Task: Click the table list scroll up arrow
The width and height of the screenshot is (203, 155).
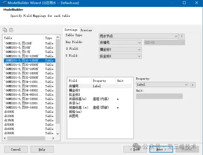Action: click(x=58, y=37)
